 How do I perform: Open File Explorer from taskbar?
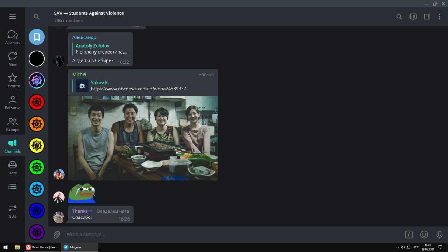[x=17, y=247]
